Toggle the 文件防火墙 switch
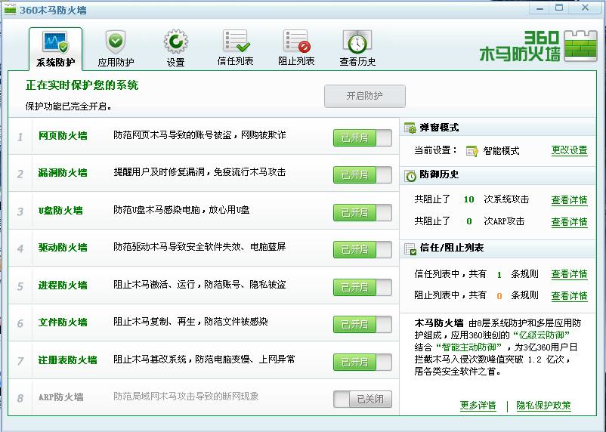 [363, 325]
